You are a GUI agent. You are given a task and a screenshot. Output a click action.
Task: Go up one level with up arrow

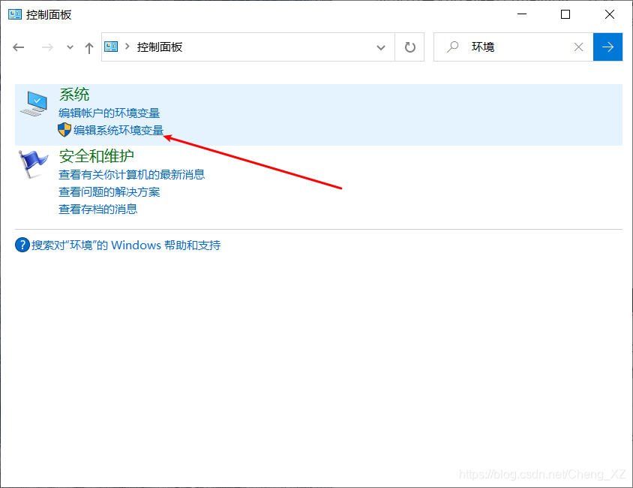tap(89, 47)
